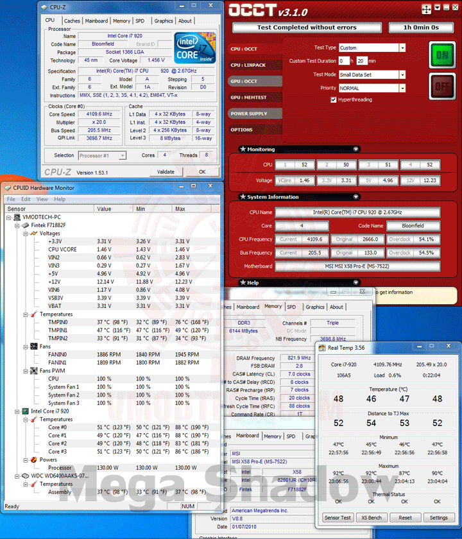Click the OCCT move-window cross icon
Screen dimensions: 462x539
426,9
